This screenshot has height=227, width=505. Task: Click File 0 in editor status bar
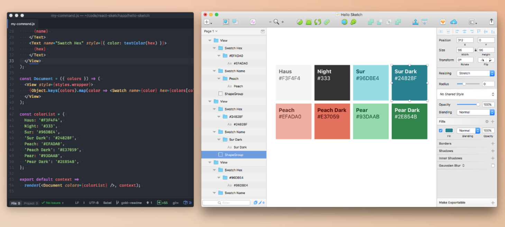pos(16,203)
